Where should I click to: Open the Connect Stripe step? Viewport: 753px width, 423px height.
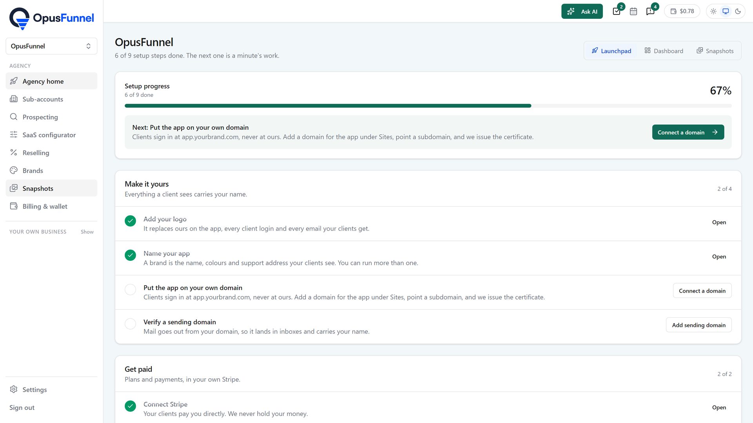[x=719, y=407]
